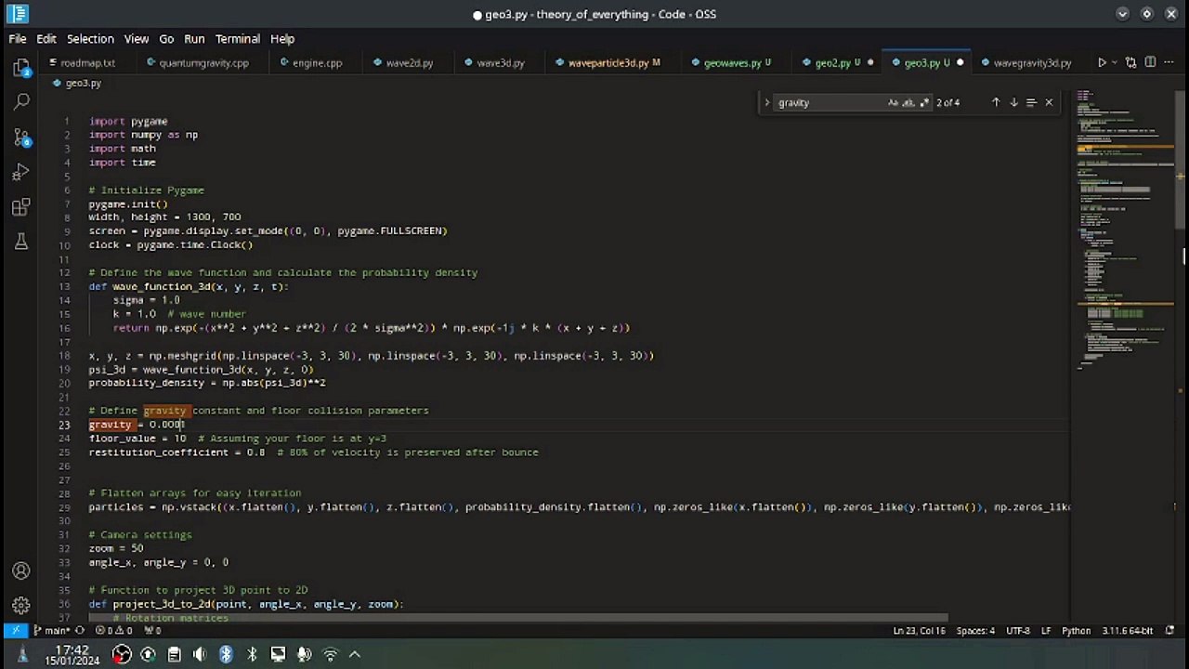Split the editor to the right

[1150, 62]
